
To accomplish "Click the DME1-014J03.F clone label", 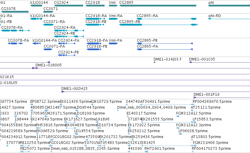I will (x=167, y=59).
